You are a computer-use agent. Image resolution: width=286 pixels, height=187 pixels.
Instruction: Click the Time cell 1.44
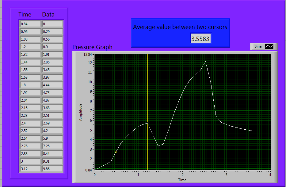[x=30, y=62]
